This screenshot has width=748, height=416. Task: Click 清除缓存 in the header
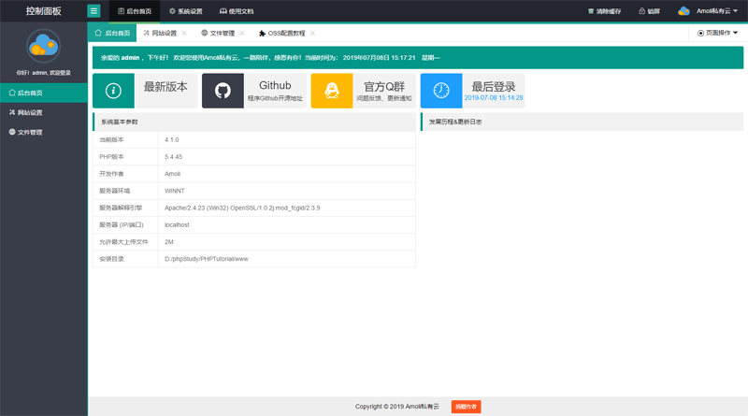coord(604,11)
